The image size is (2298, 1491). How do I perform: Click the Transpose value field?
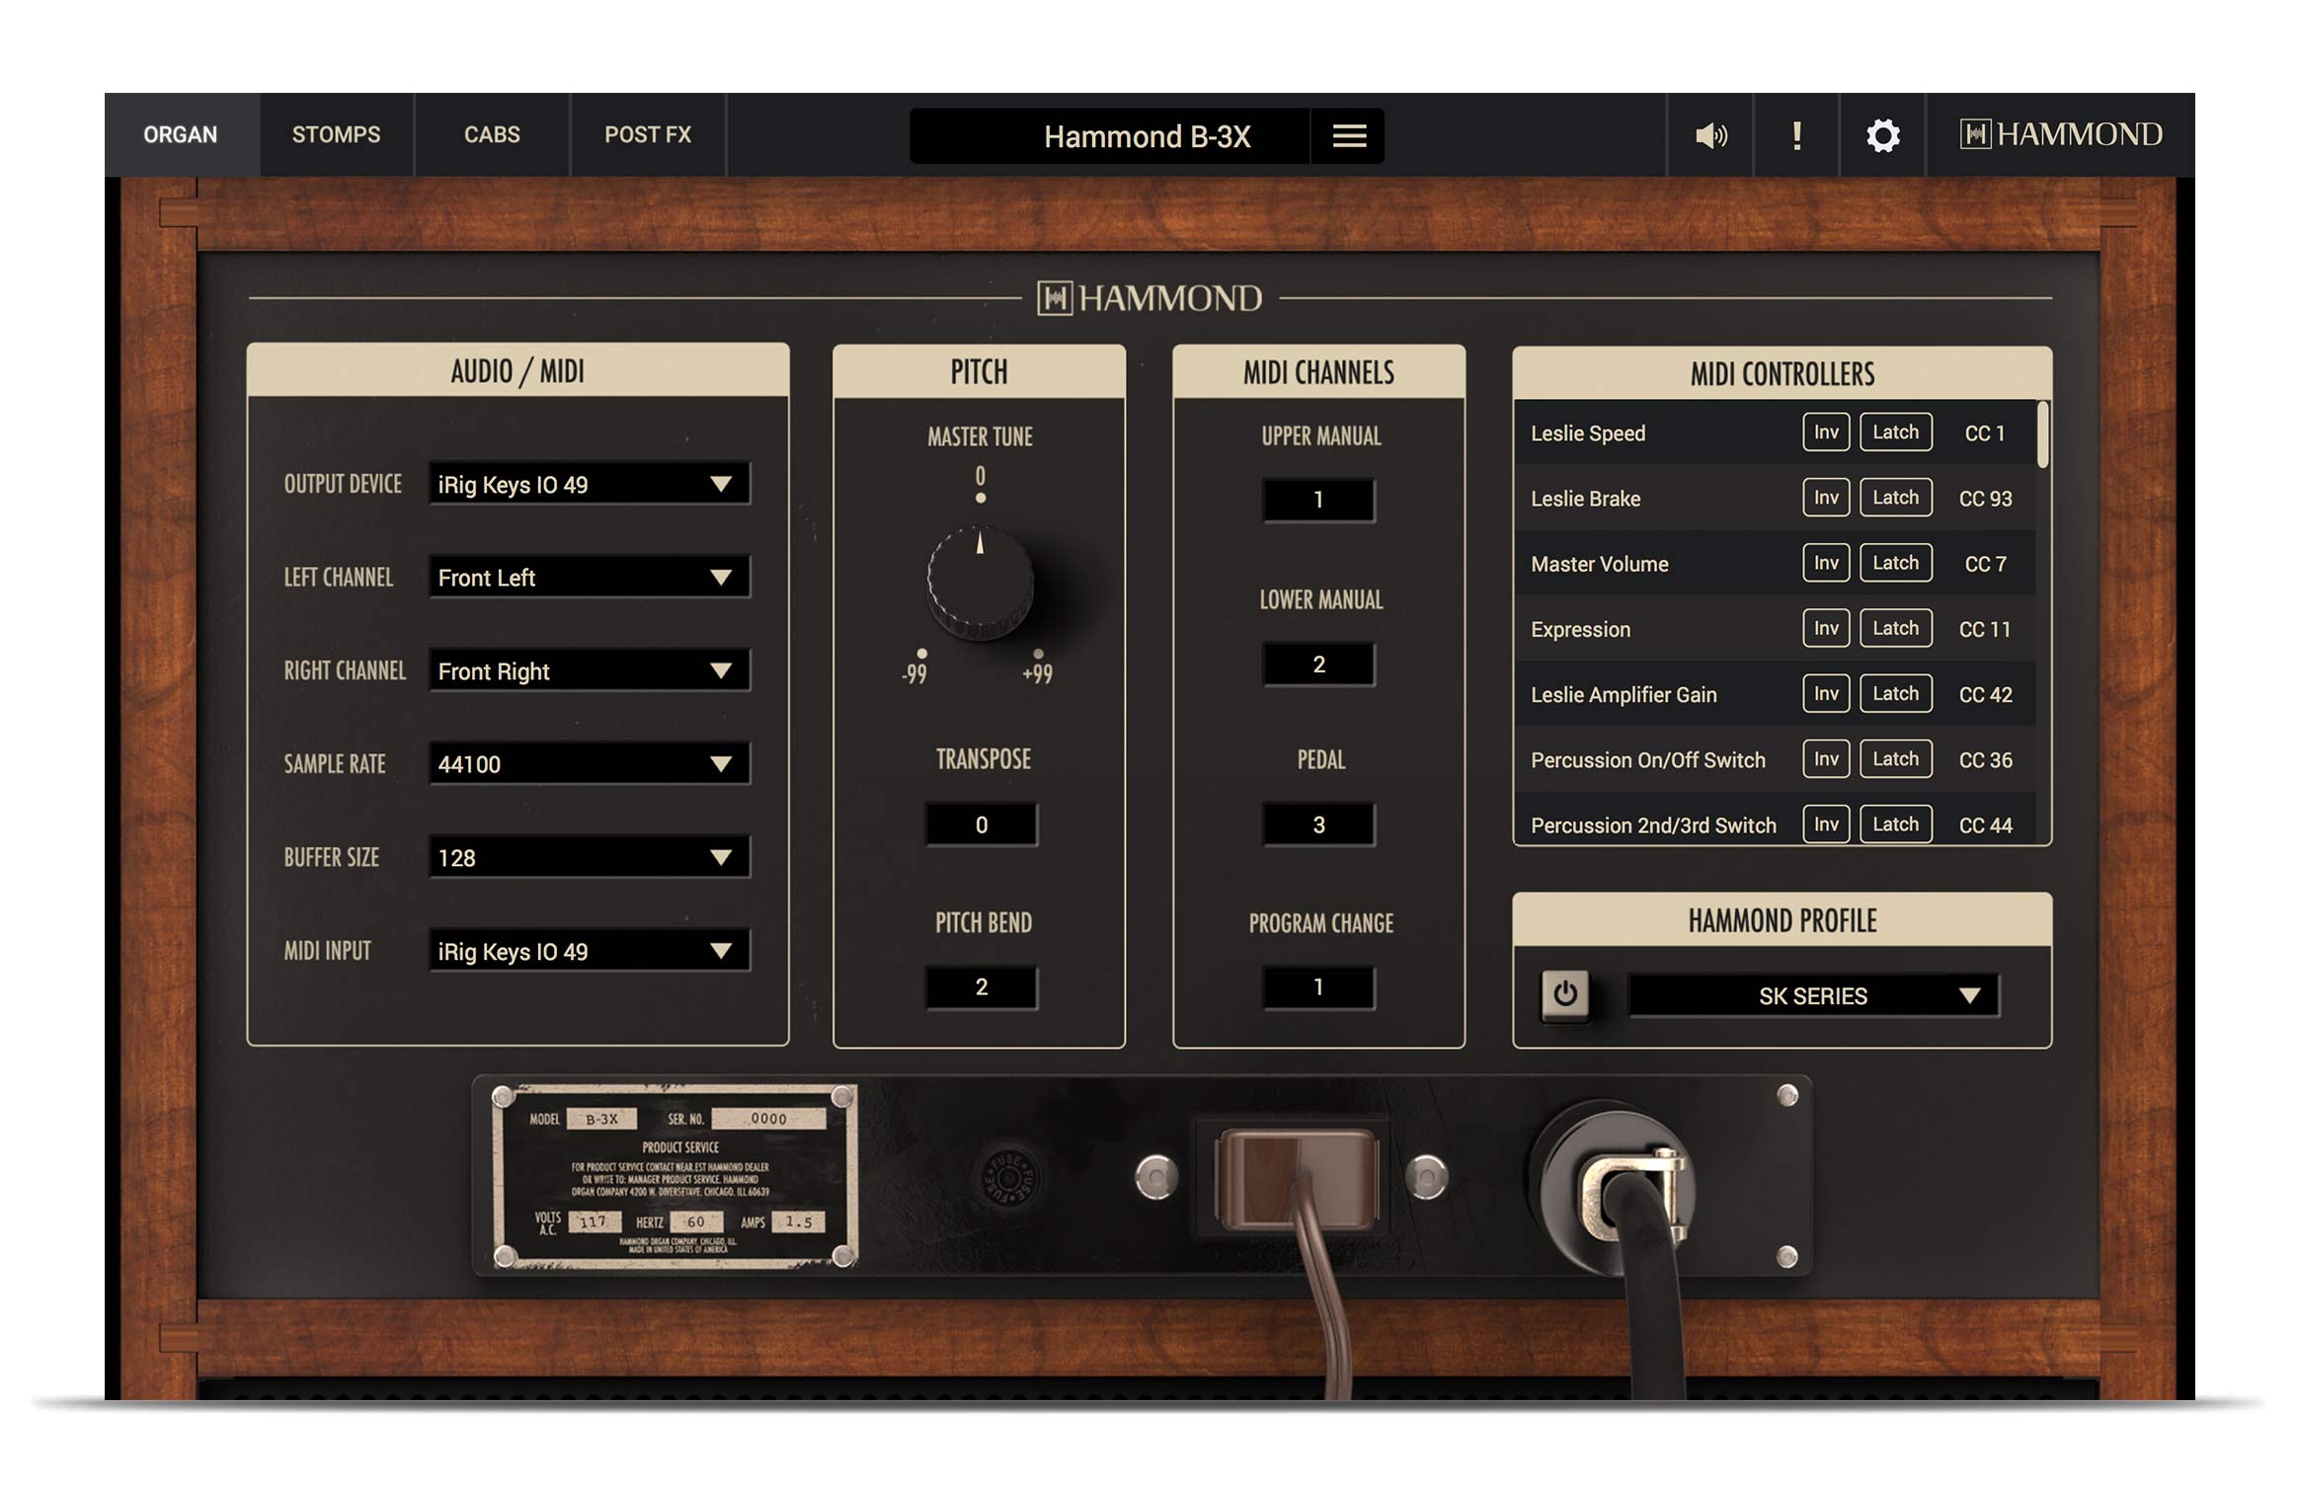[981, 823]
